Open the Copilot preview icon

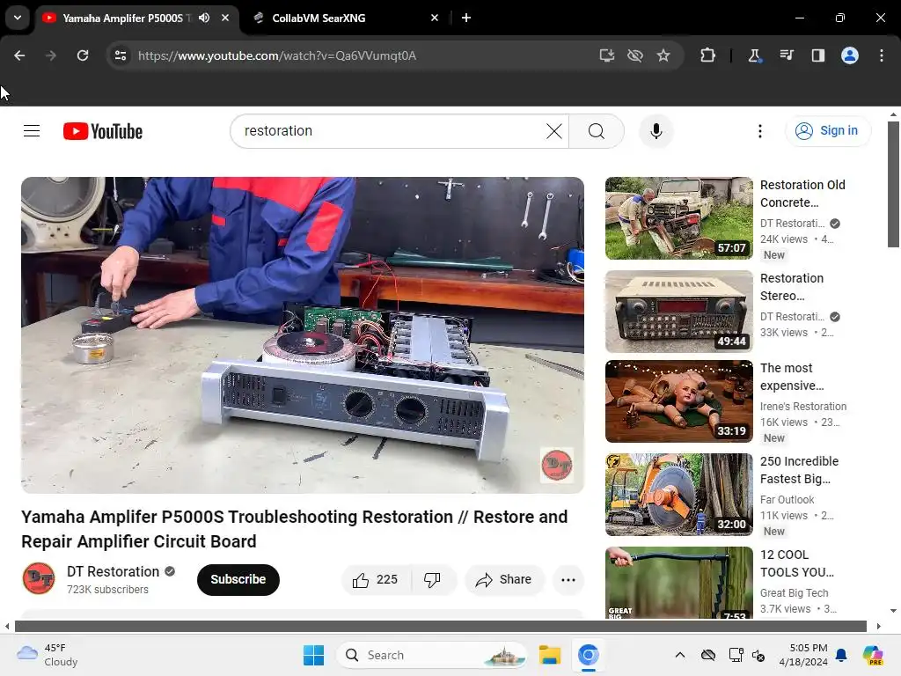pyautogui.click(x=873, y=655)
